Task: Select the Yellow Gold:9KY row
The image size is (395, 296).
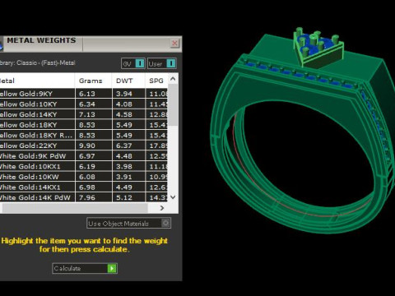Action: tap(84, 94)
